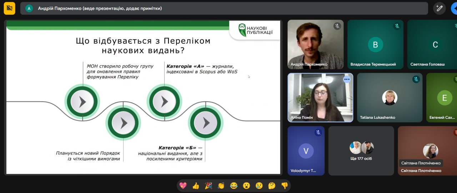Click the presenter avatar 'A' in top bar

pos(29,8)
